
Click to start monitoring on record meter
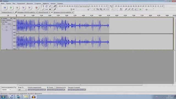click(x=82, y=6)
